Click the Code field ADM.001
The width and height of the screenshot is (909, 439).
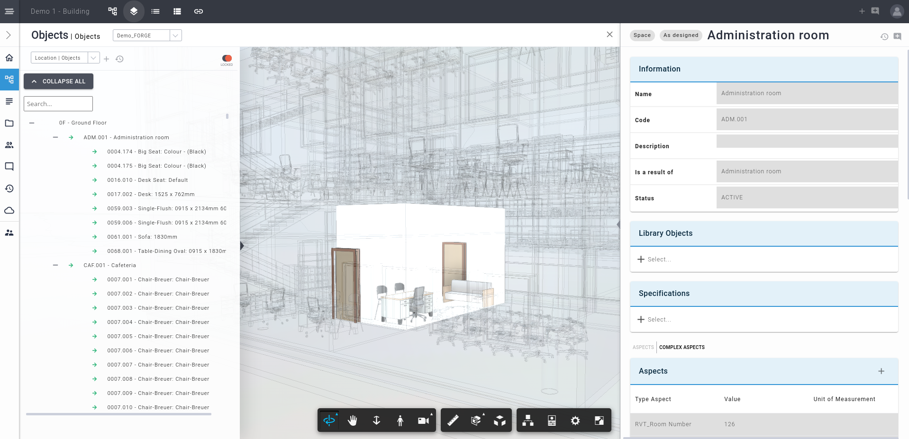click(x=807, y=119)
